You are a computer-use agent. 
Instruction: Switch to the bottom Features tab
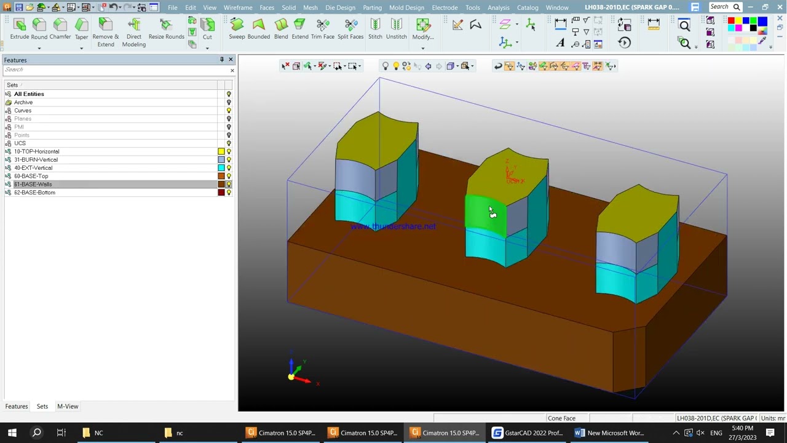tap(17, 407)
